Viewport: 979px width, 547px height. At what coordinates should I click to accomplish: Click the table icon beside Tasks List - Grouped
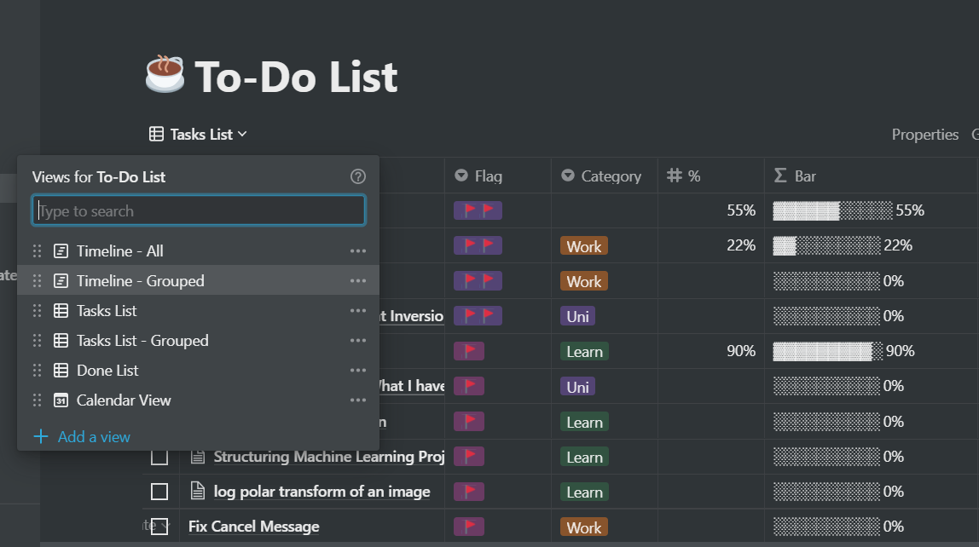point(60,340)
